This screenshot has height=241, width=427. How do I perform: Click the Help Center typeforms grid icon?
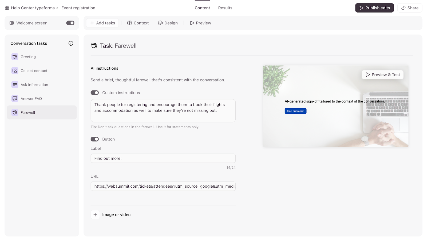[7, 8]
